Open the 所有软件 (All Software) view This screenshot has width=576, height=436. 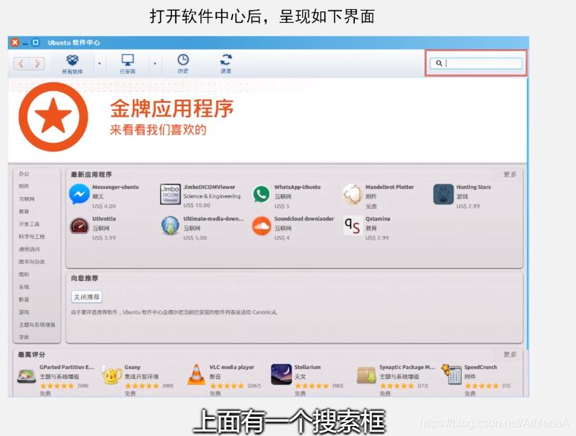73,64
